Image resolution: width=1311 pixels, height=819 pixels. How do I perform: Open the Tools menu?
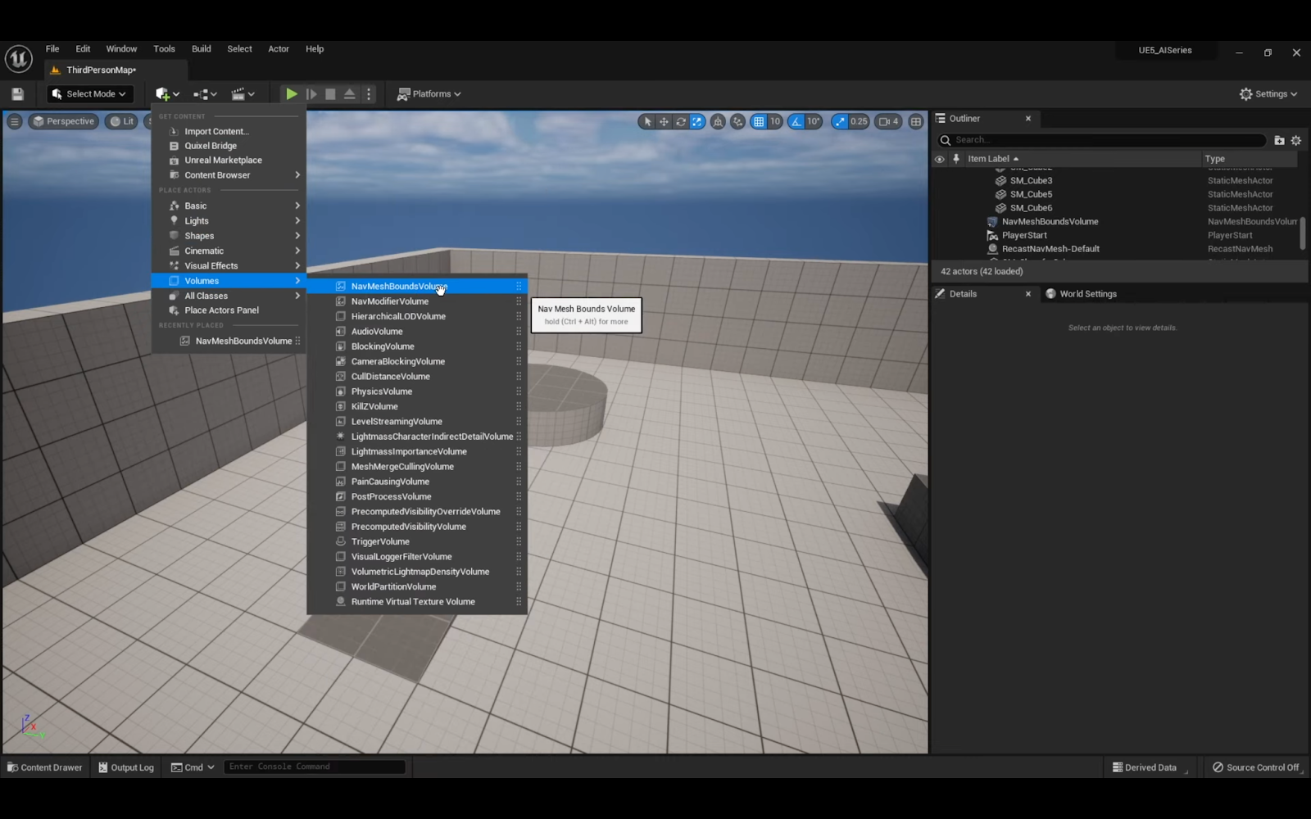click(x=164, y=49)
